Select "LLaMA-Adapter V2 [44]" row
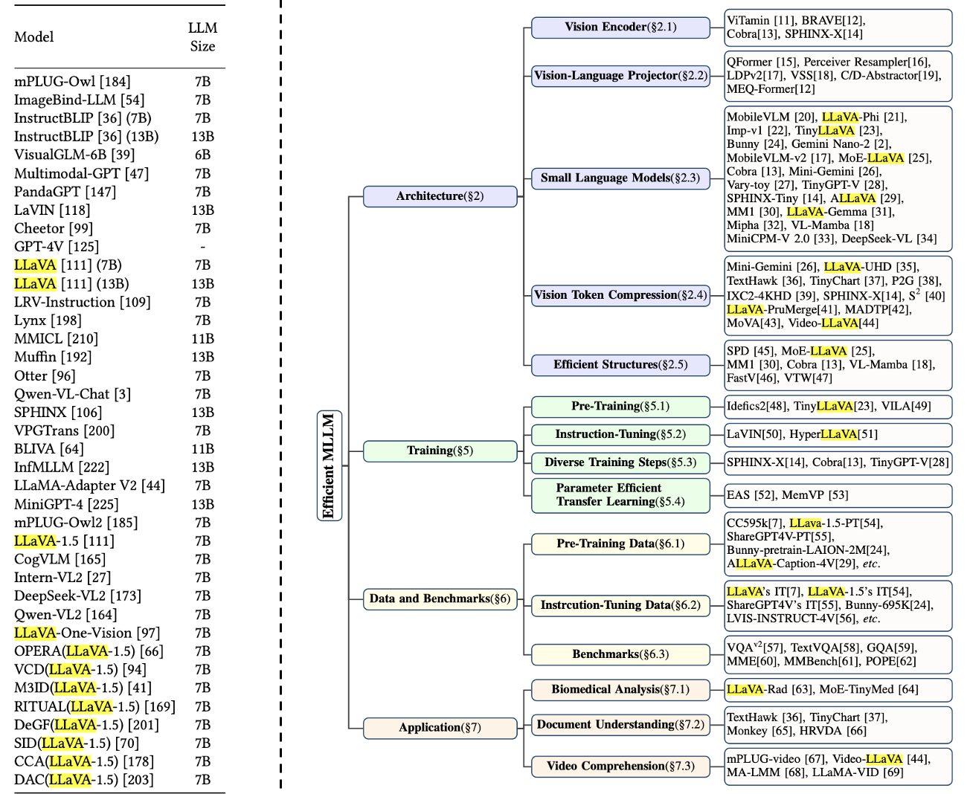Screen dimensions: 970x794 point(119,485)
